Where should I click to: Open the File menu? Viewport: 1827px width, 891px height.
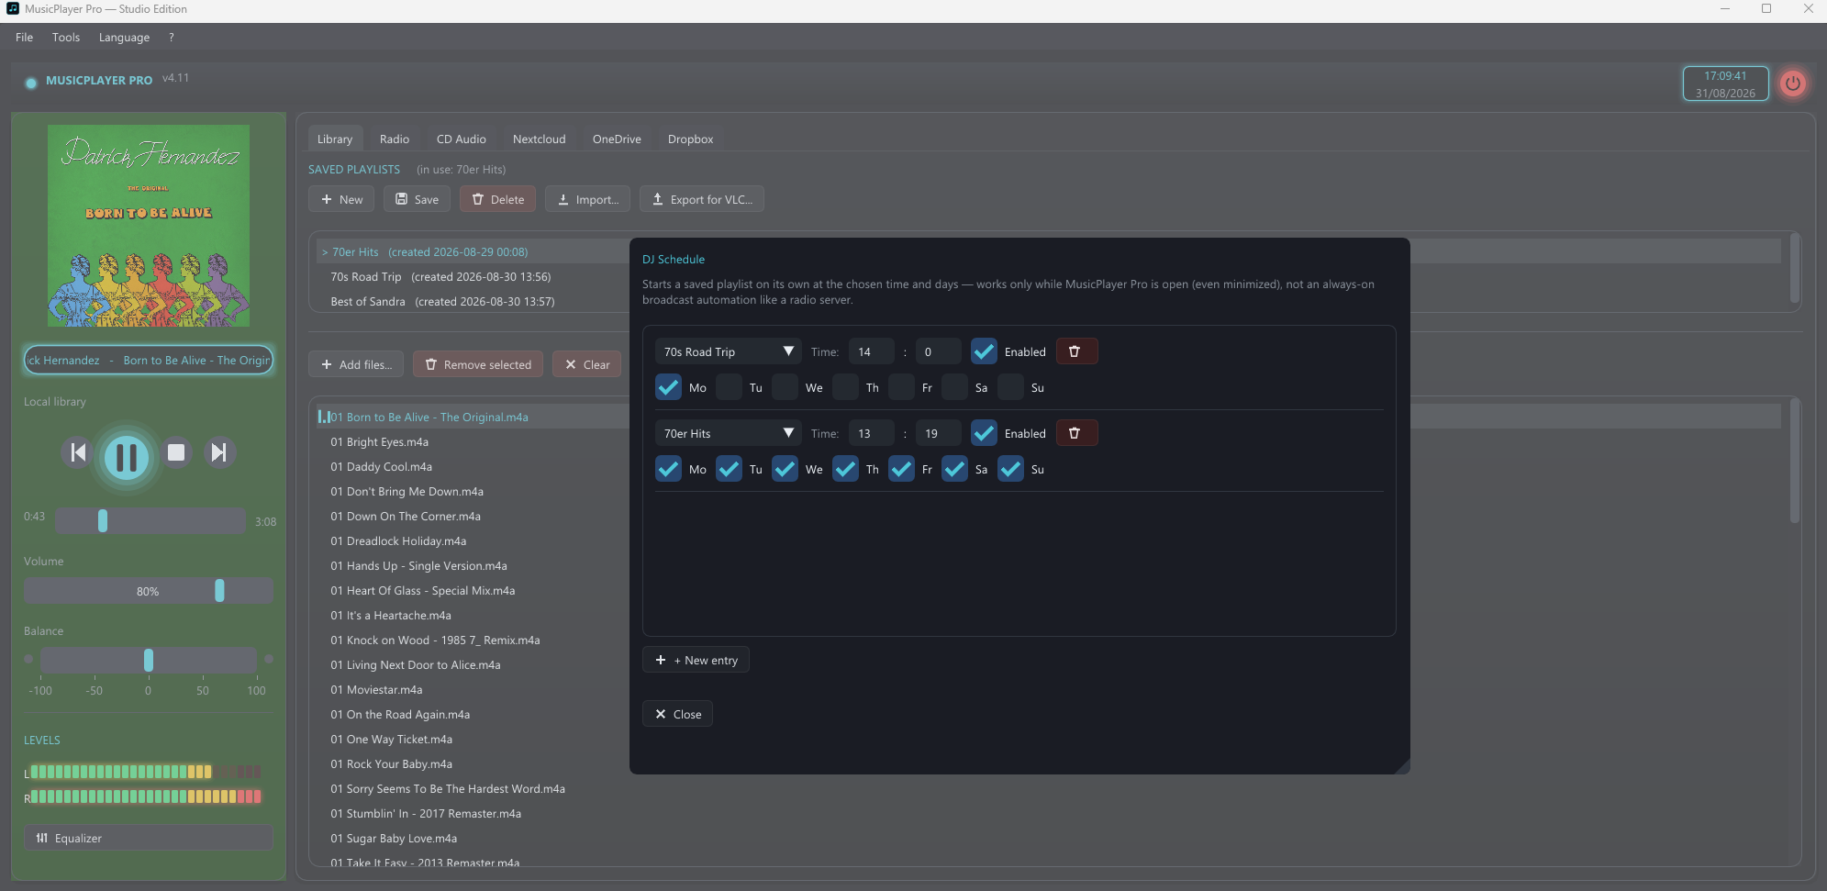click(x=24, y=38)
